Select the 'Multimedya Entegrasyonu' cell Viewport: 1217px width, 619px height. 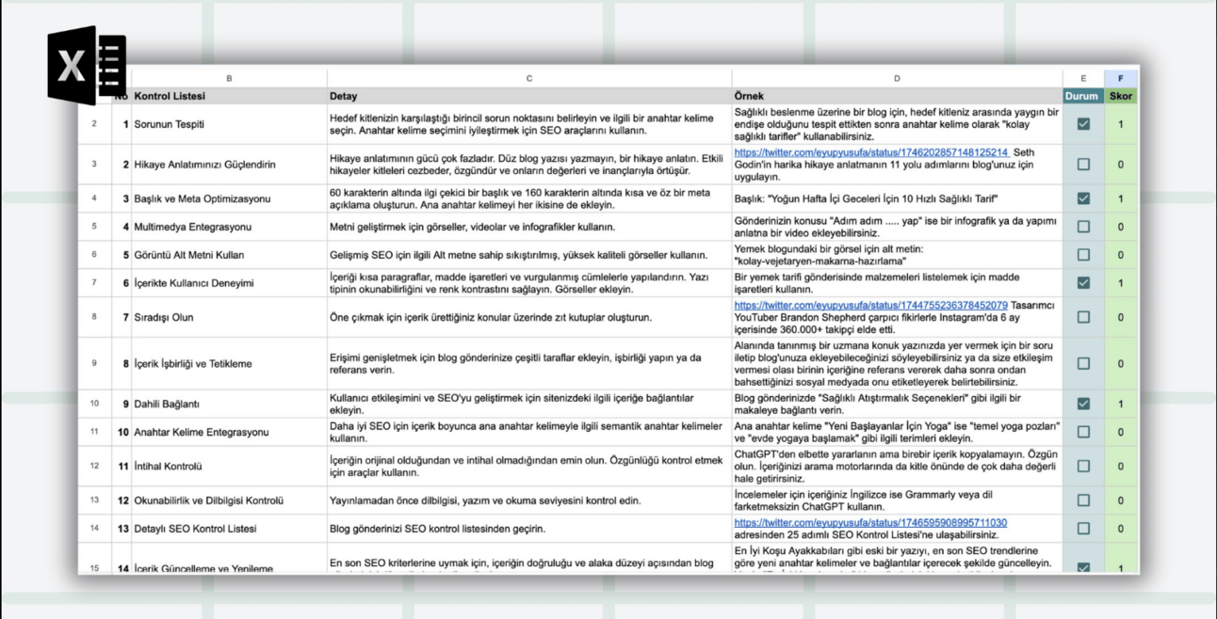[229, 227]
